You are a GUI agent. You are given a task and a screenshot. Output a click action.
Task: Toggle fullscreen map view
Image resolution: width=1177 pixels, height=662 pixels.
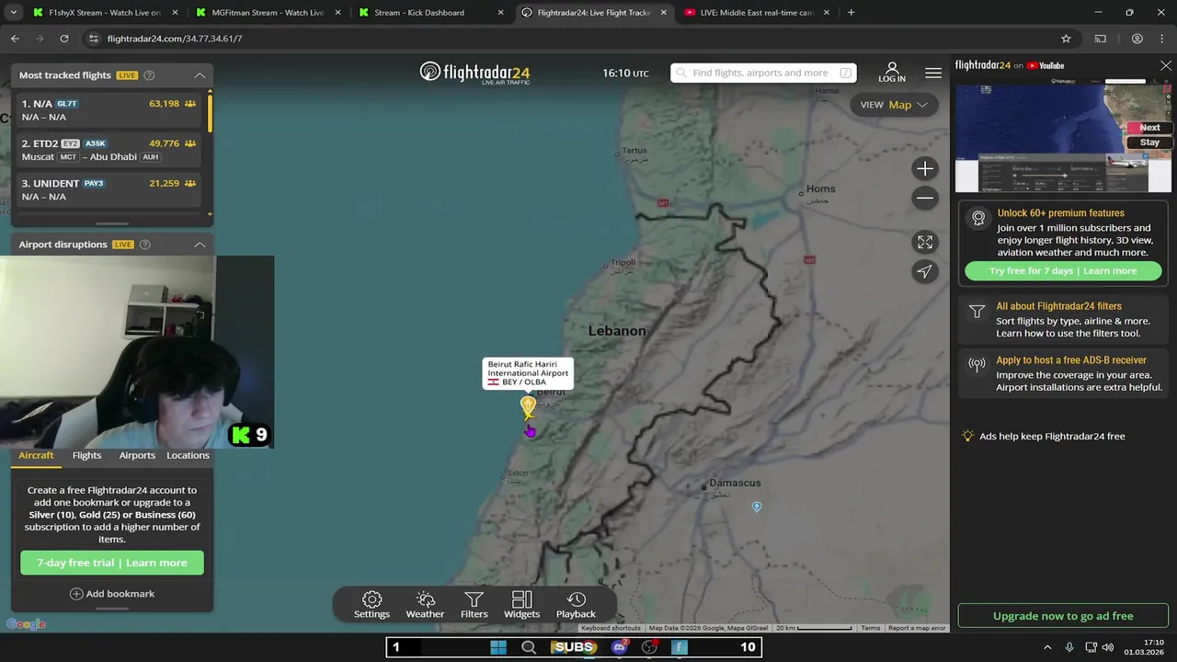tap(925, 242)
